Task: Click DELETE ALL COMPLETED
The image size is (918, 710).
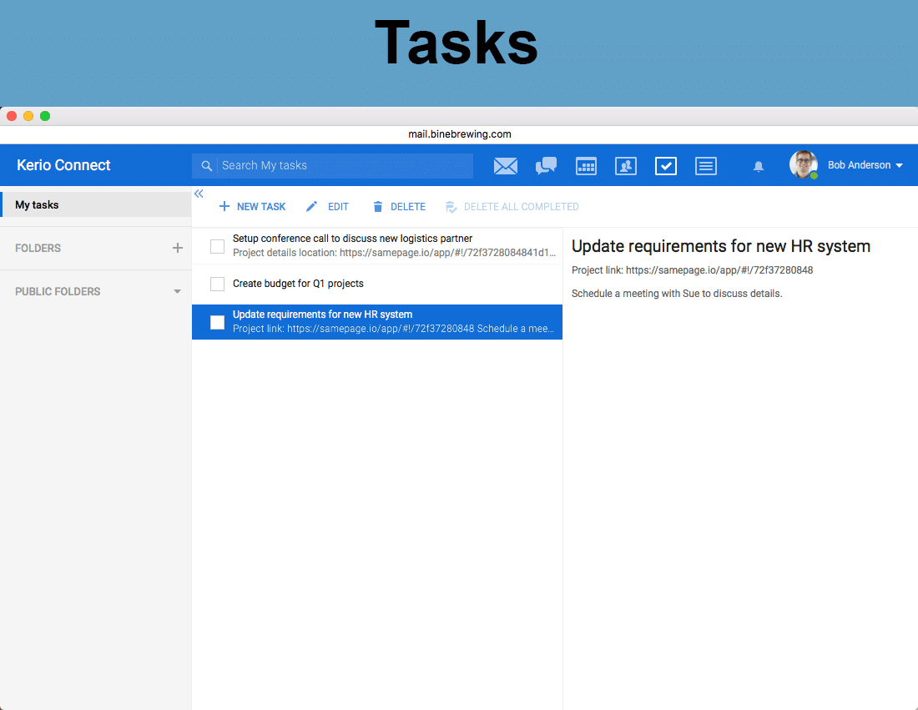Action: click(512, 207)
